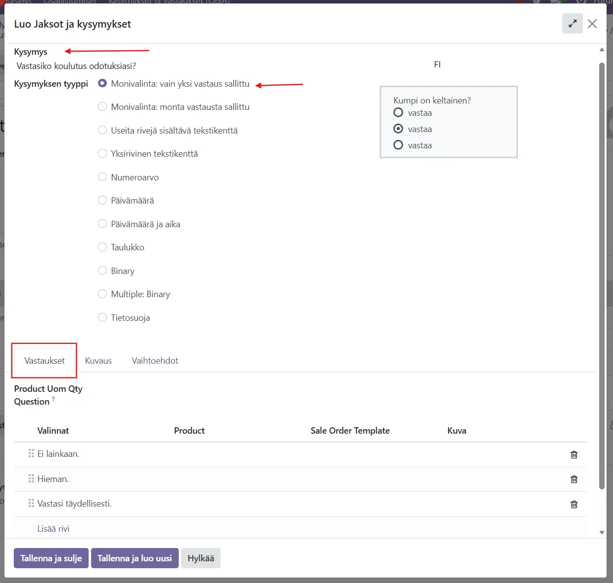Click drag handle next to 'Hieman.'
613x583 pixels.
pos(31,479)
